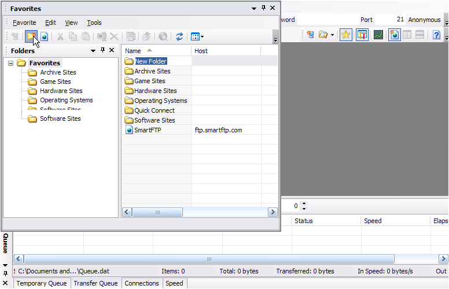Open the Folders pane dropdown arrow
The height and width of the screenshot is (289, 449).
[x=93, y=51]
